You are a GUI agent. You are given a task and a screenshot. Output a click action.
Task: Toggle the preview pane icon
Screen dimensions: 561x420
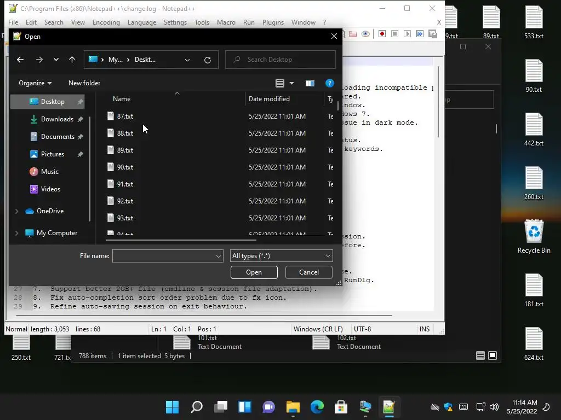(310, 83)
